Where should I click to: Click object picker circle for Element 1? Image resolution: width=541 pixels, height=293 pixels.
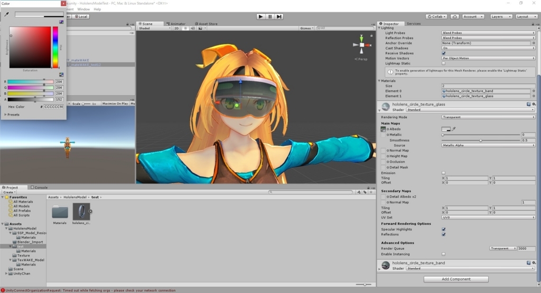534,96
